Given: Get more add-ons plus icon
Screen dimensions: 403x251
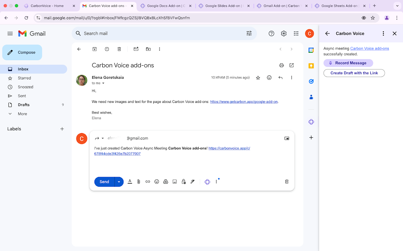Looking at the screenshot, I should pos(311,137).
